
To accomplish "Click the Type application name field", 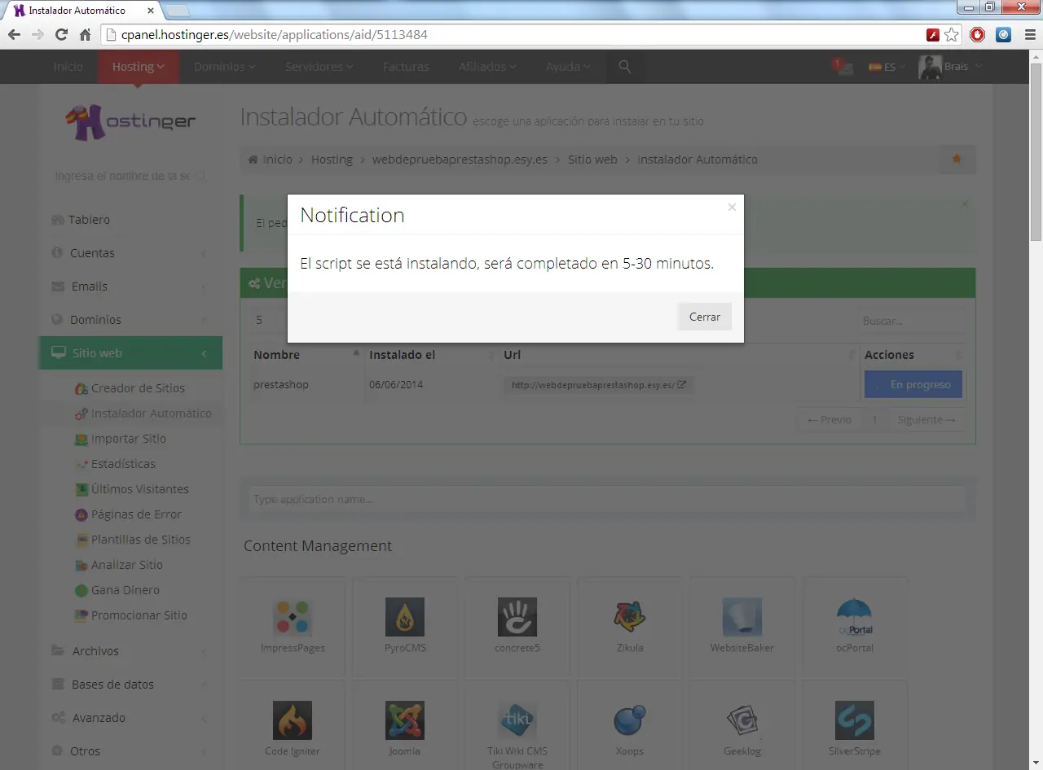I will click(x=607, y=499).
